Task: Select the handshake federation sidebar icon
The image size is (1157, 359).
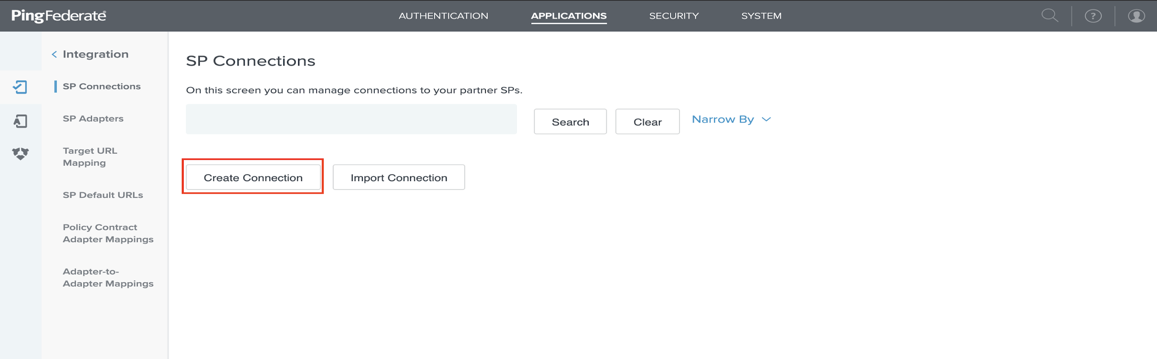Action: point(20,153)
